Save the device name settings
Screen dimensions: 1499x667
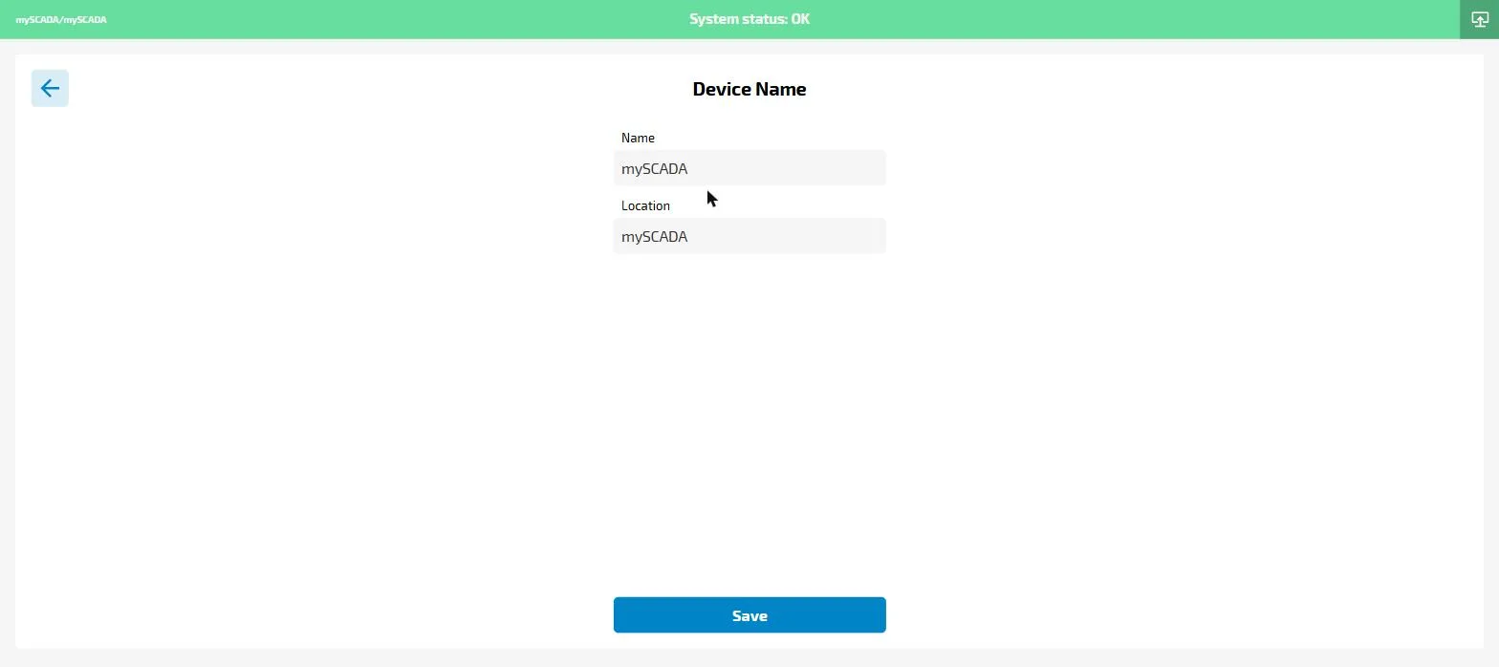pos(749,615)
